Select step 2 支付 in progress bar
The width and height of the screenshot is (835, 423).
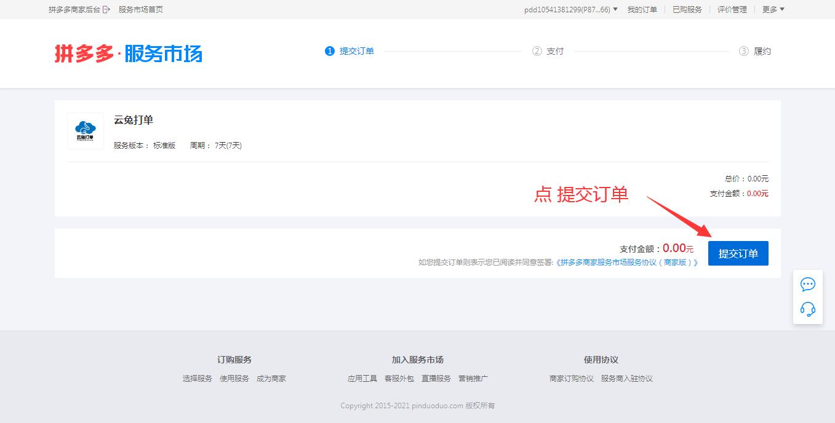548,51
